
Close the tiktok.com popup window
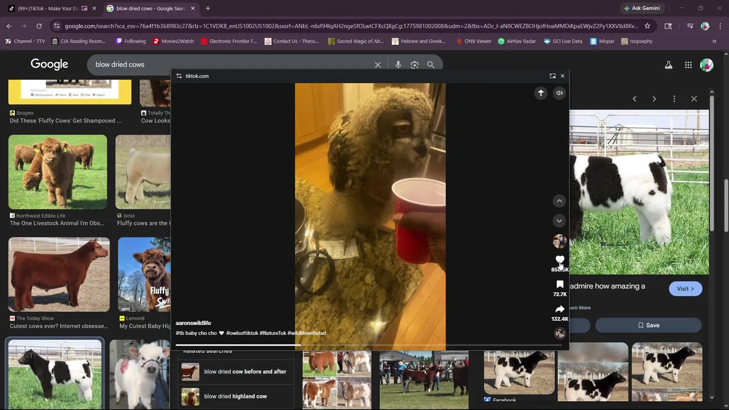[563, 76]
